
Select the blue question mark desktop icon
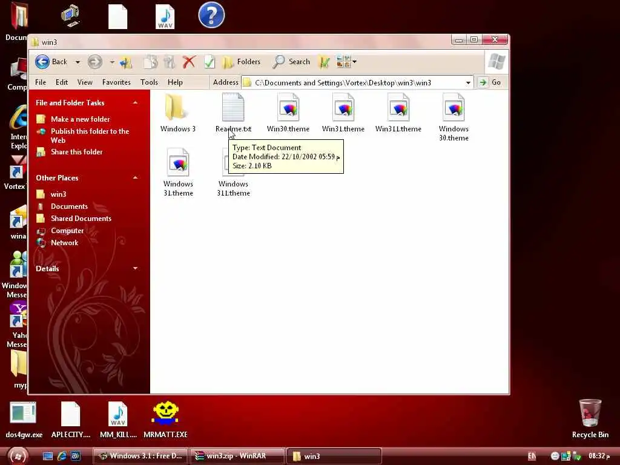pos(211,15)
